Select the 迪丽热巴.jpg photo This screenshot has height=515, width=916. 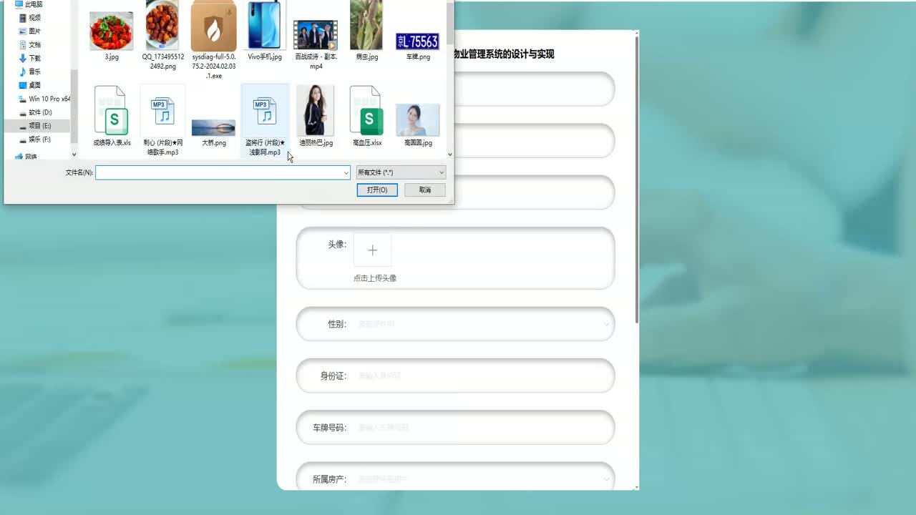(316, 111)
